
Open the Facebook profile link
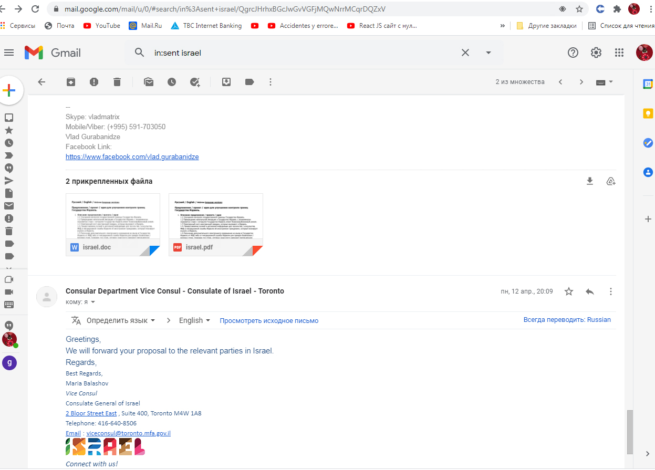click(132, 157)
